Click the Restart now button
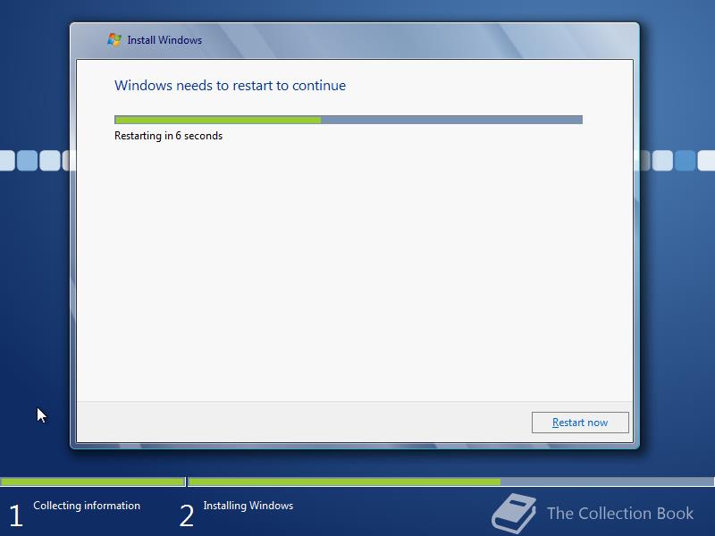Image resolution: width=715 pixels, height=536 pixels. pyautogui.click(x=580, y=423)
